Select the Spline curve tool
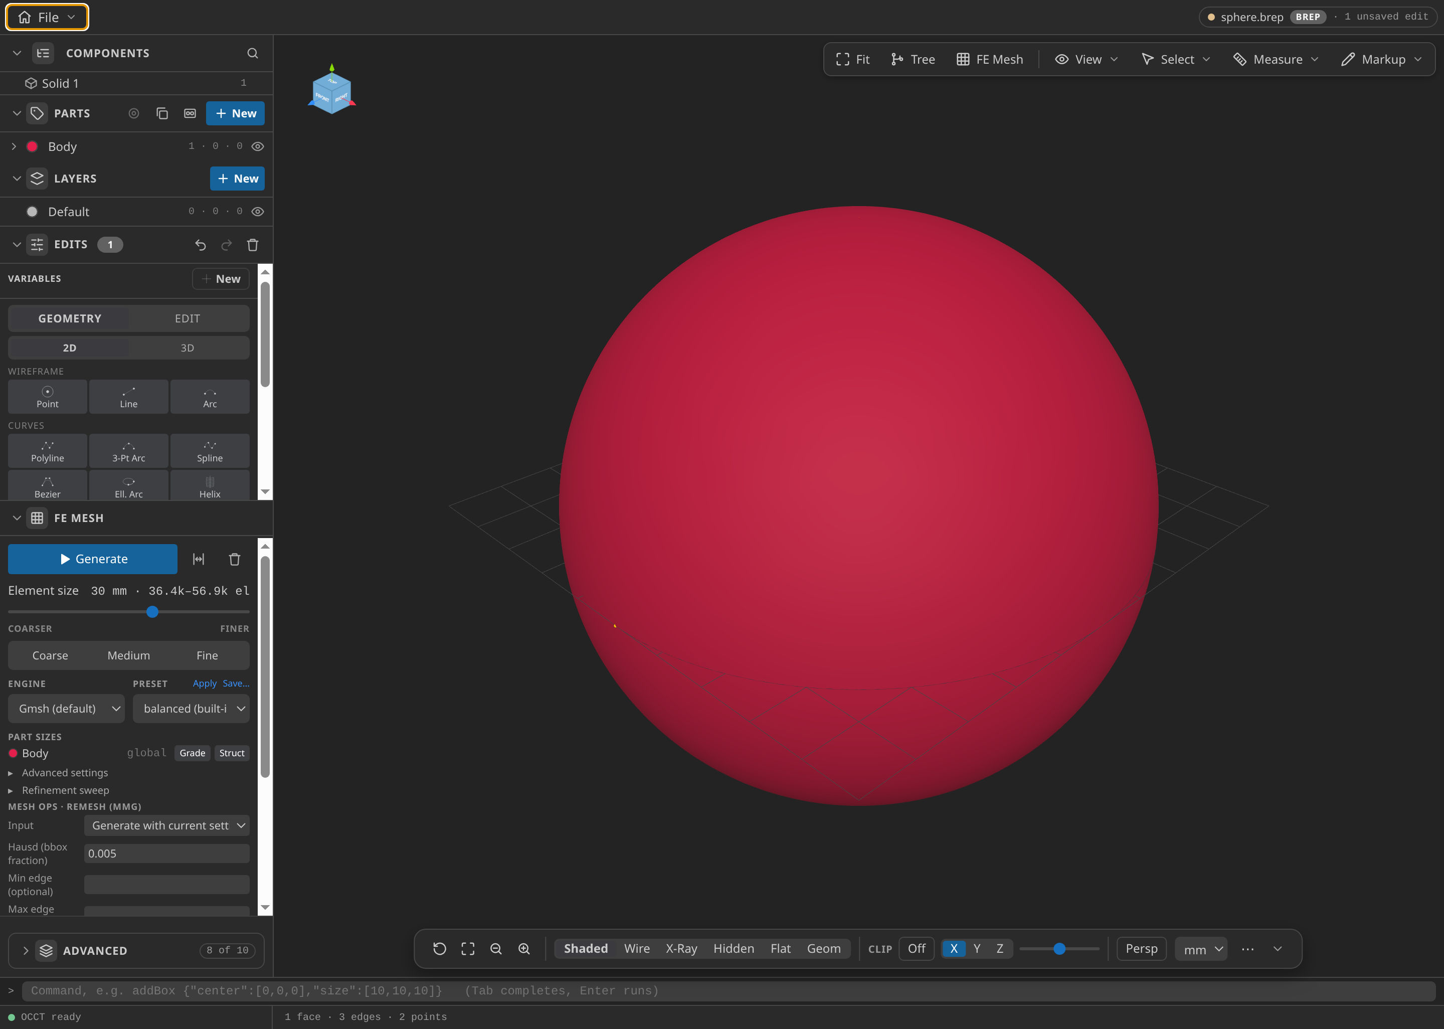Viewport: 1444px width, 1029px height. tap(210, 451)
